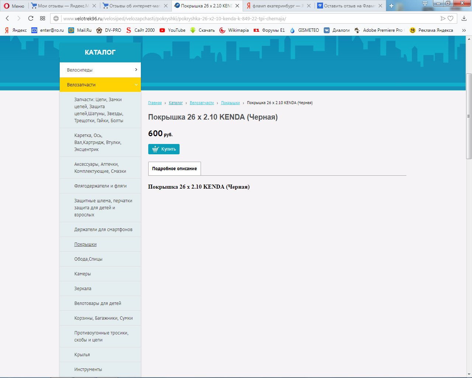Open the Реклама Яндекса bookmark
Viewport: 472px width, 378px height.
click(431, 30)
